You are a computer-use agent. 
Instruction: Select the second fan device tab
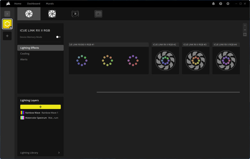click(x=52, y=14)
